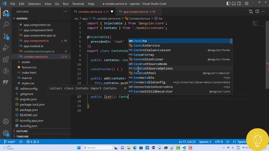Close the alias class Contato tooltip
Screen dimensions: 269x151
click(x=125, y=88)
